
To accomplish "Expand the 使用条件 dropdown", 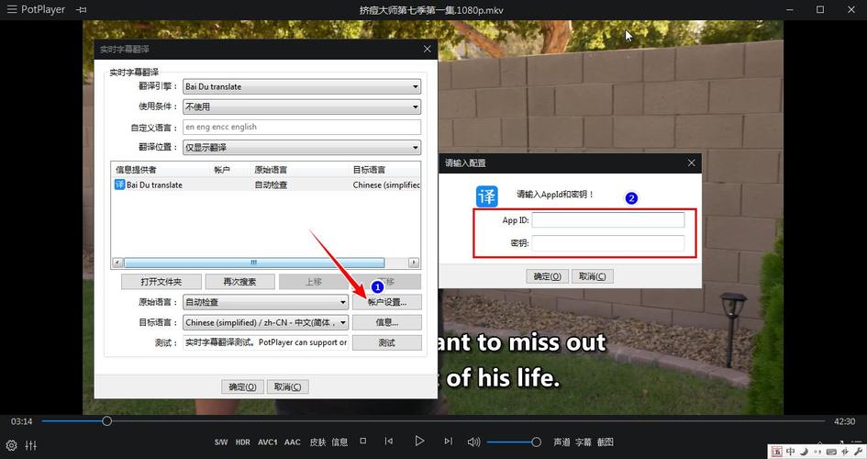I will (x=302, y=106).
